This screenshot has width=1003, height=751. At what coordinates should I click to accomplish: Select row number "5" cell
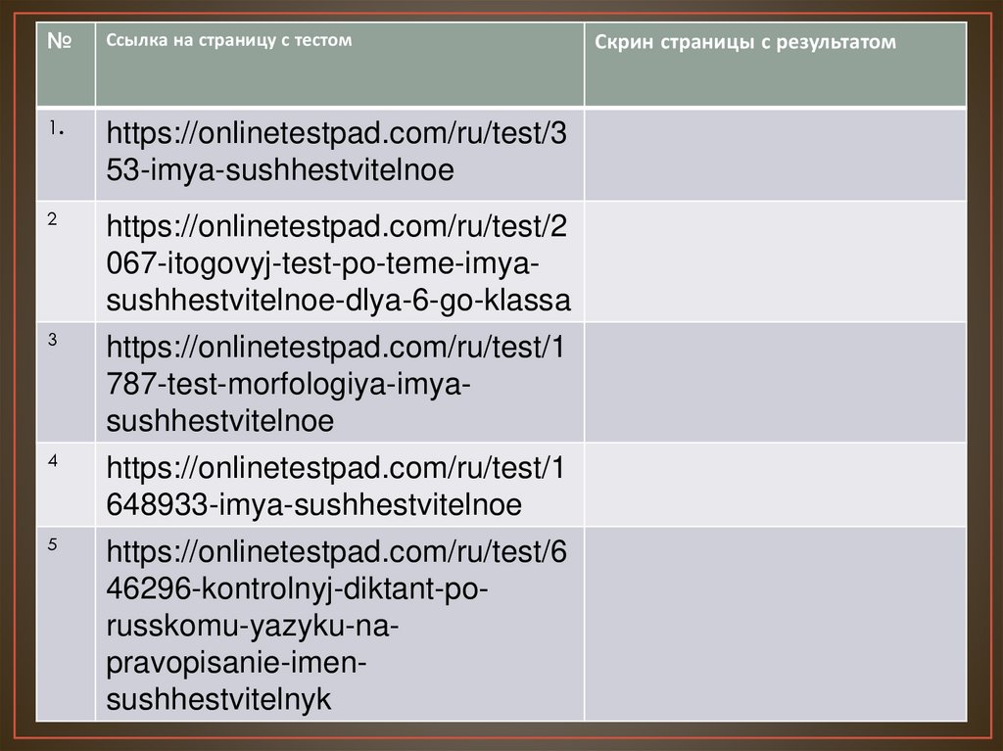point(66,624)
